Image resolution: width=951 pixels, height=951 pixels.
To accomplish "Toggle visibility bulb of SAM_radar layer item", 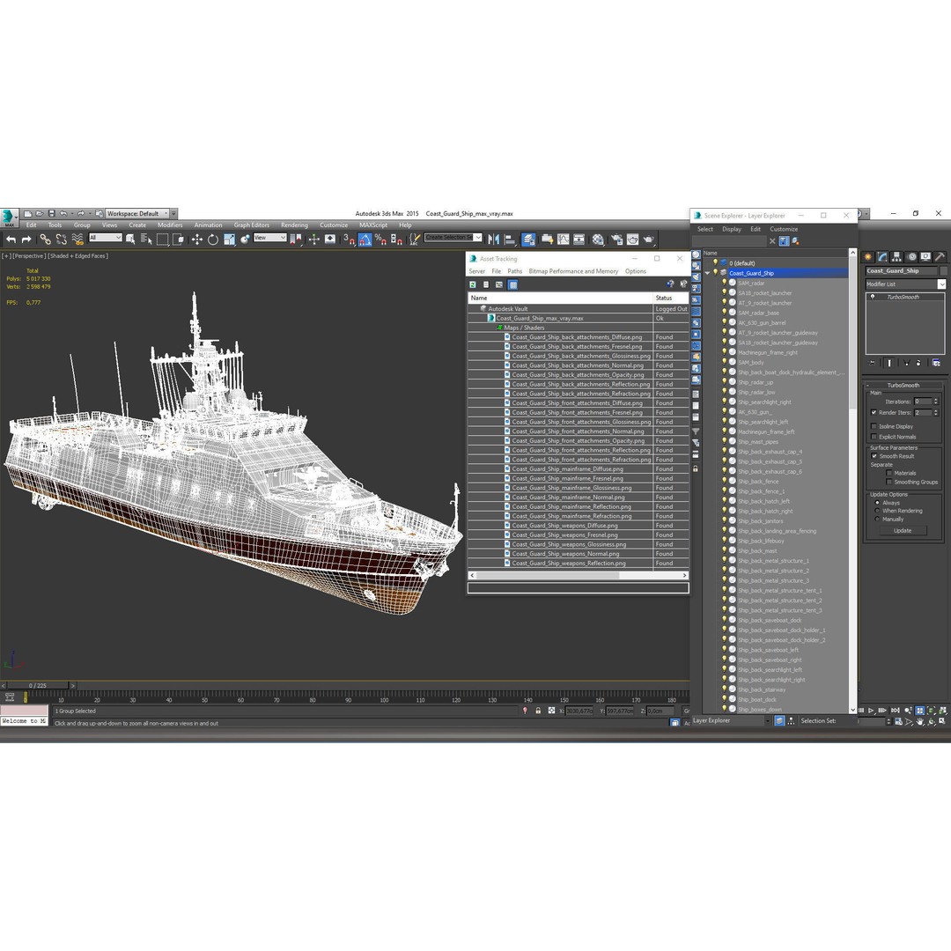I will (x=724, y=283).
